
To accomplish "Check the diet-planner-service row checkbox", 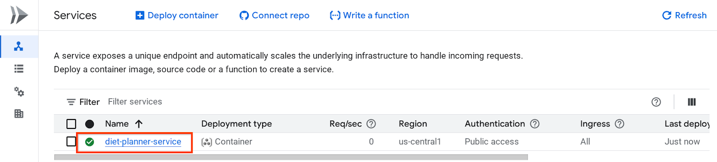I will [71, 141].
